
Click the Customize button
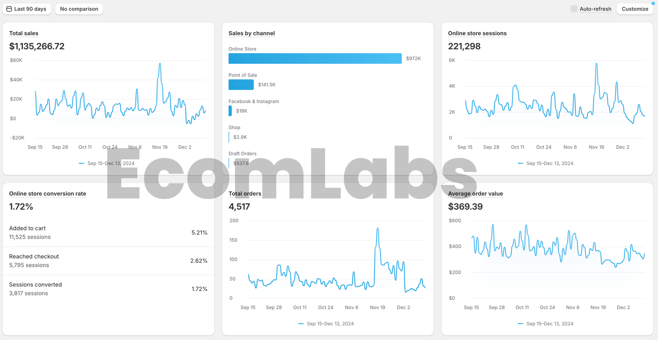click(x=635, y=9)
